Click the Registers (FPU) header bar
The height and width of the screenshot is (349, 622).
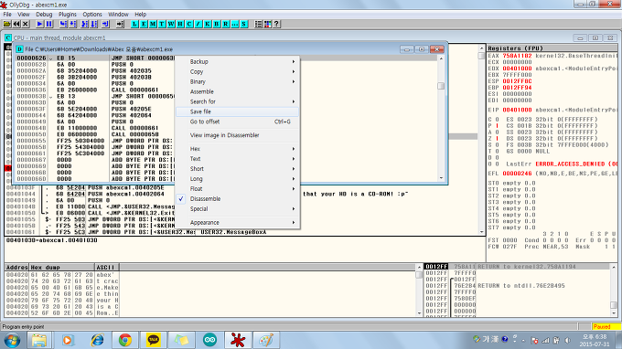pos(552,48)
